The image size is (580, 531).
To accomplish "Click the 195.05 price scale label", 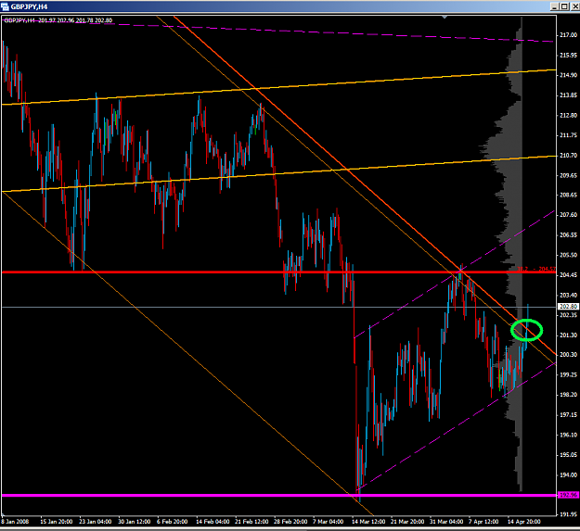I will pos(568,455).
